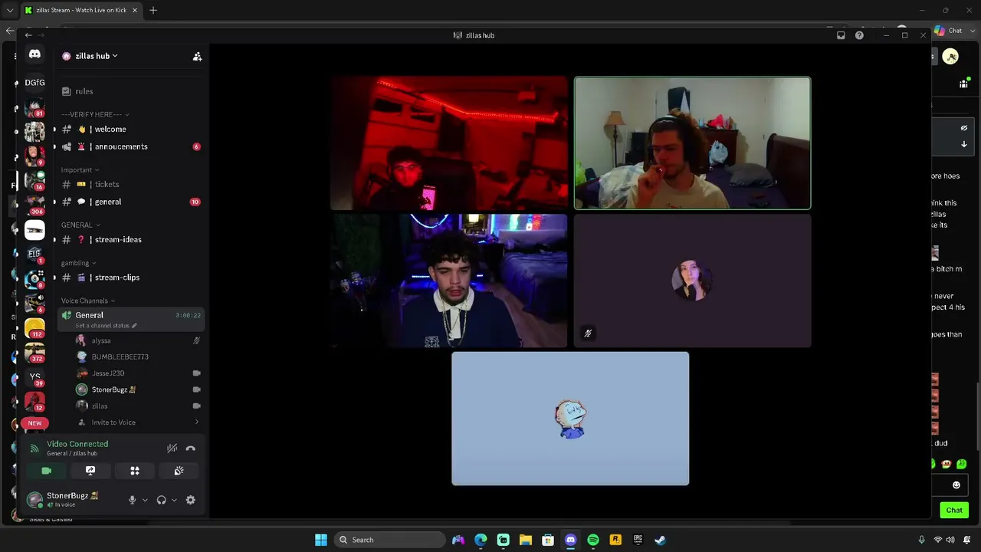Collapse the Important category

(80, 170)
